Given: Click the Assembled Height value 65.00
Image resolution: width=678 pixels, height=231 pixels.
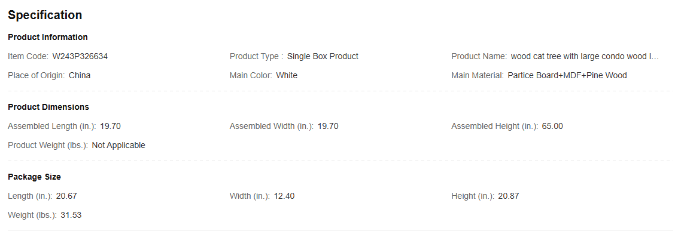Looking at the screenshot, I should (x=552, y=127).
